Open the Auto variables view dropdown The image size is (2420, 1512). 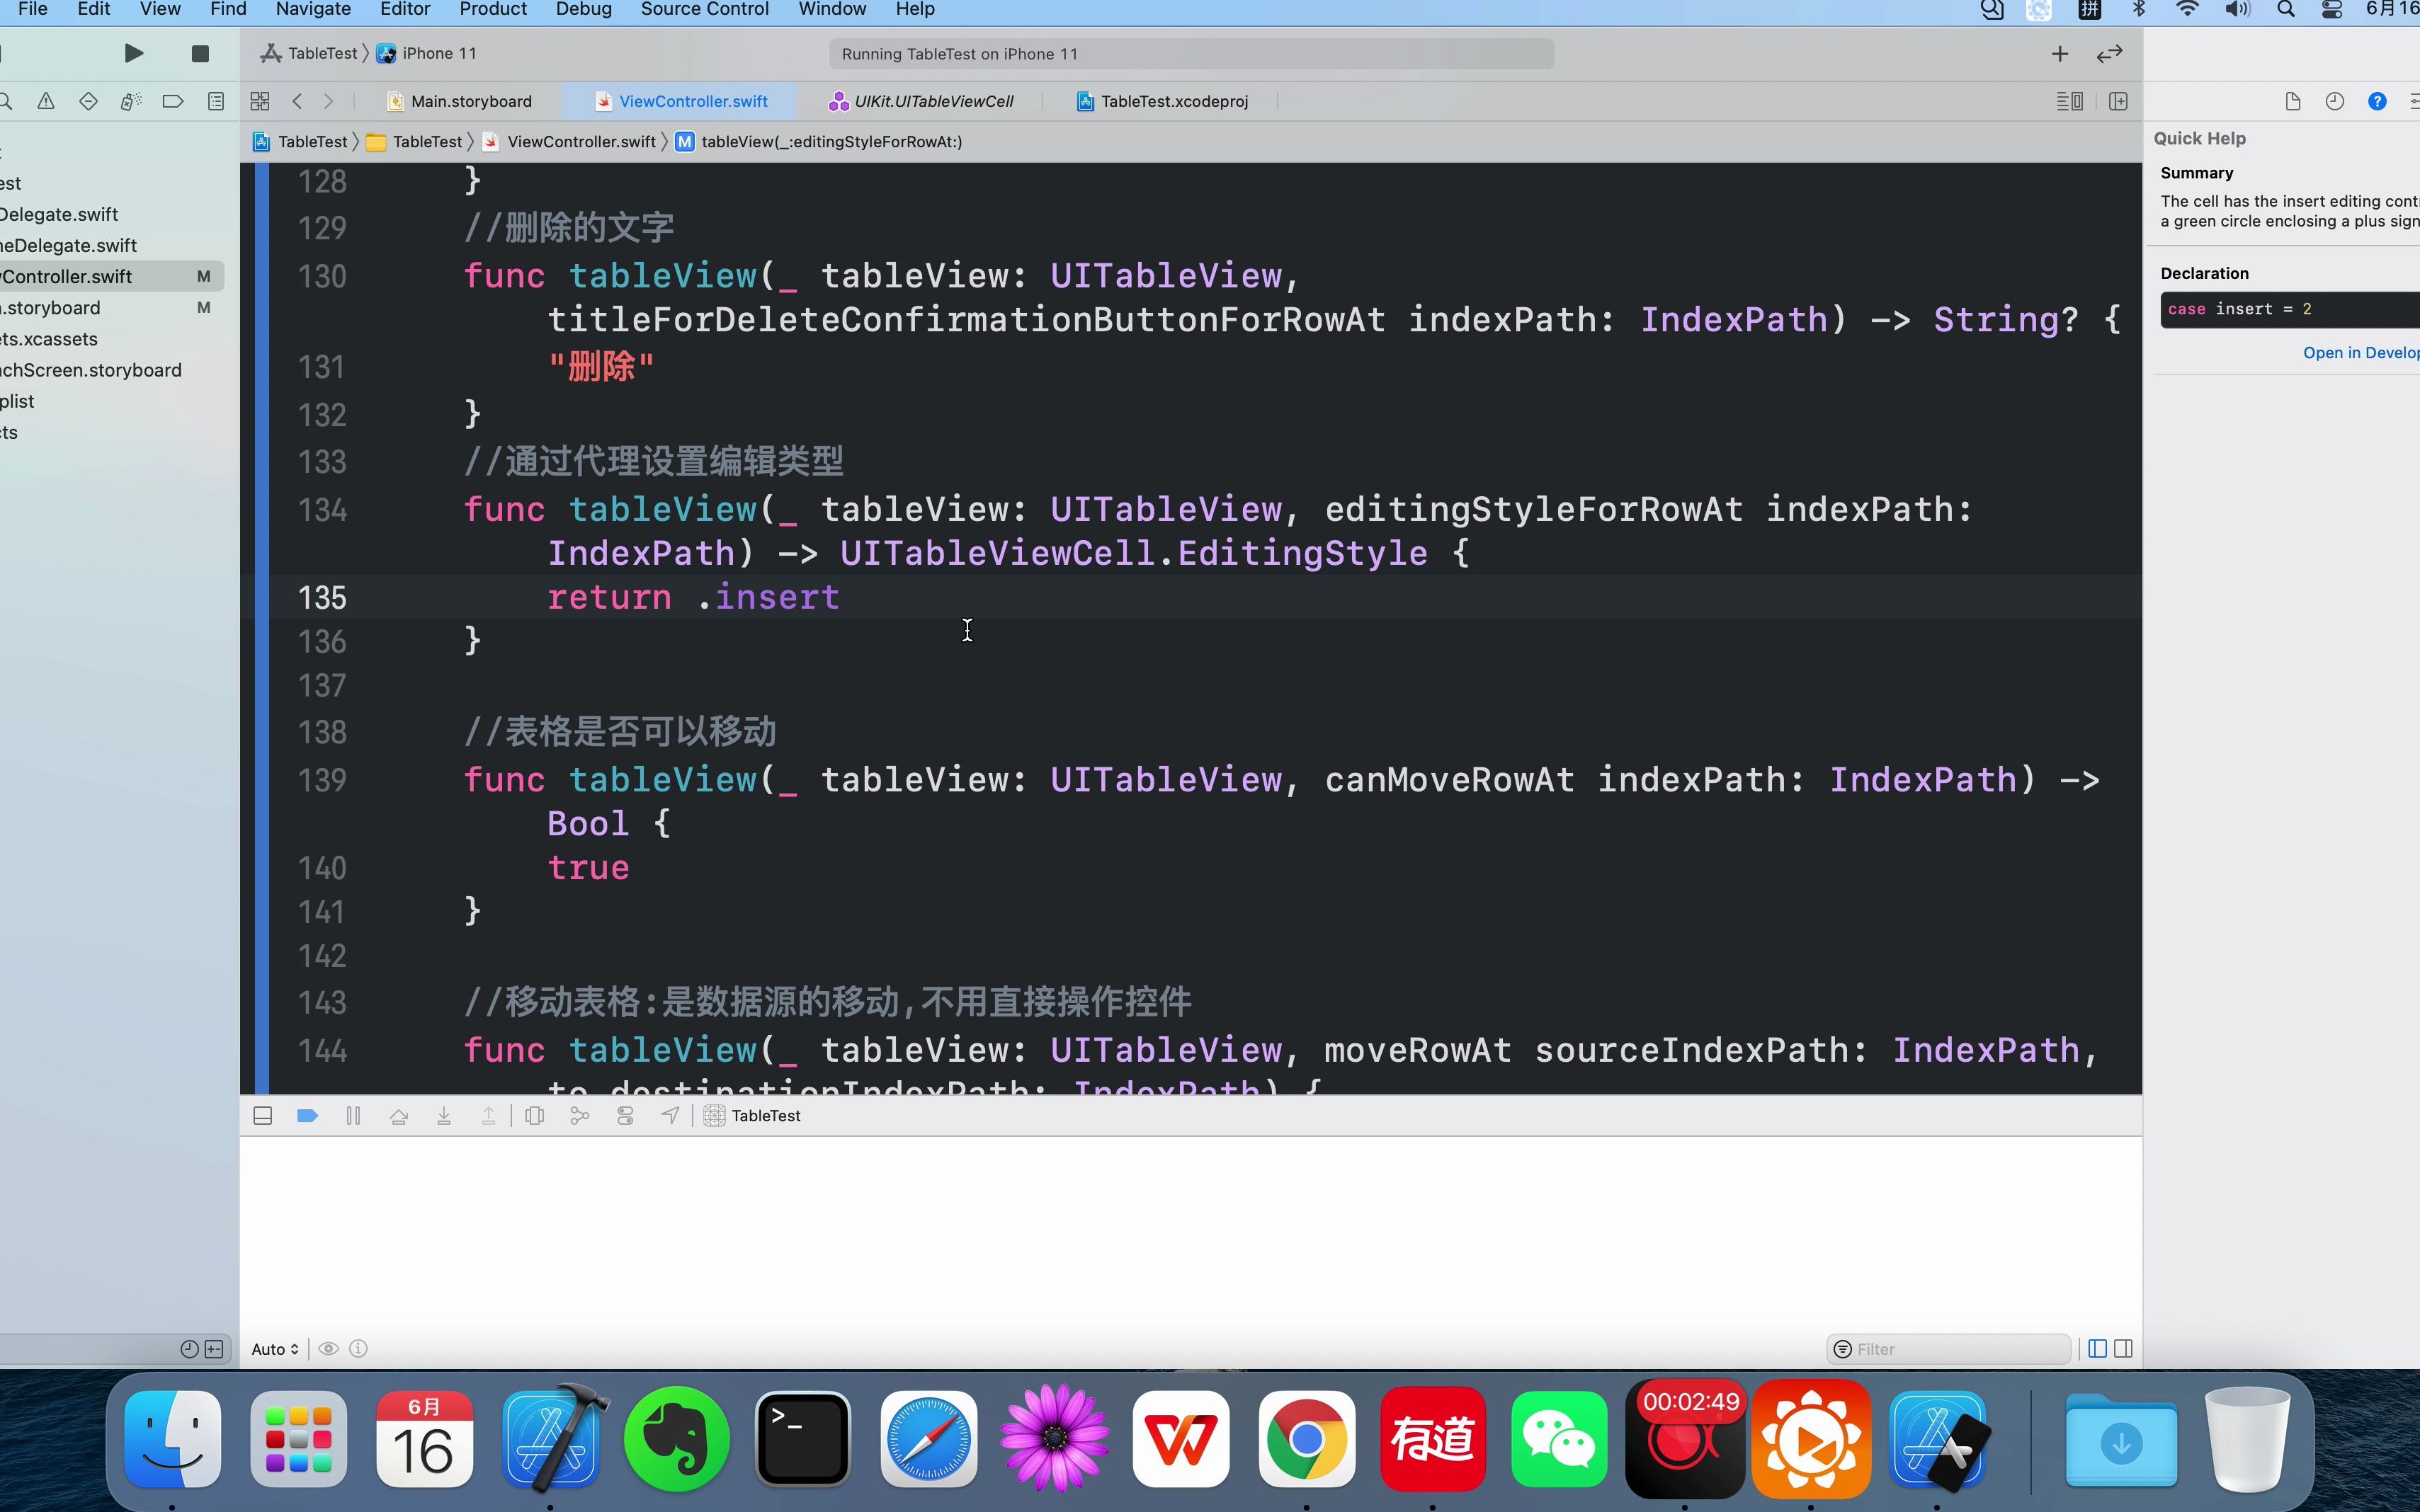pyautogui.click(x=274, y=1348)
